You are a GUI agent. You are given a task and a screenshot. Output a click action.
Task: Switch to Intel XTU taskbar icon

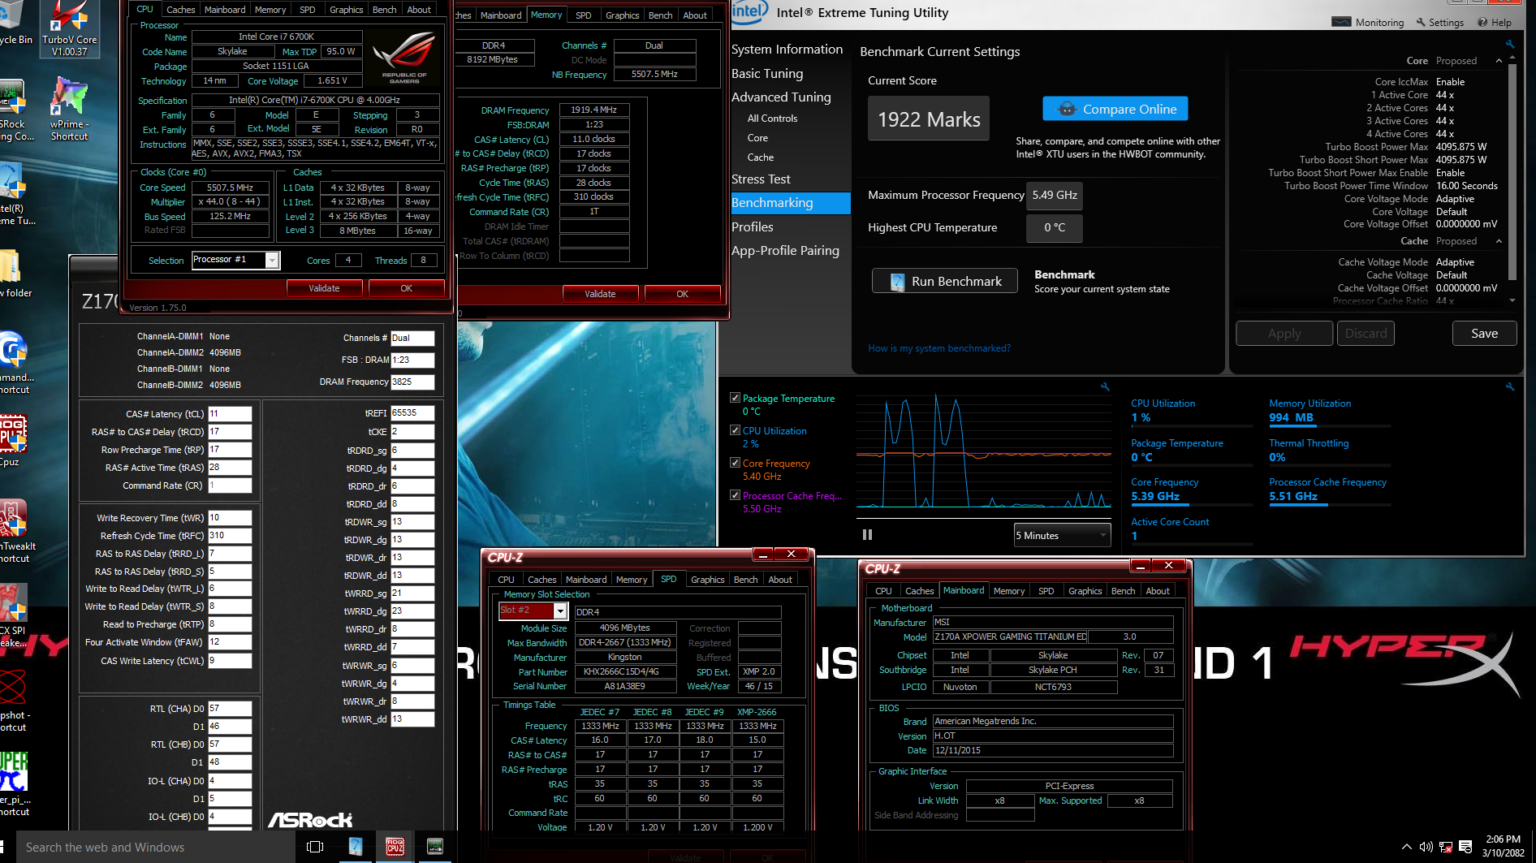pos(355,847)
